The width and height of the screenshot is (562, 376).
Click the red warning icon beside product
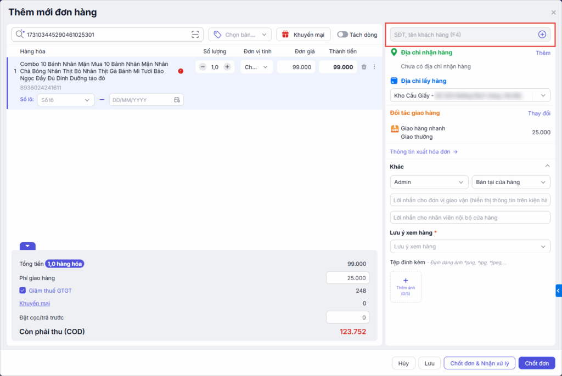point(181,71)
